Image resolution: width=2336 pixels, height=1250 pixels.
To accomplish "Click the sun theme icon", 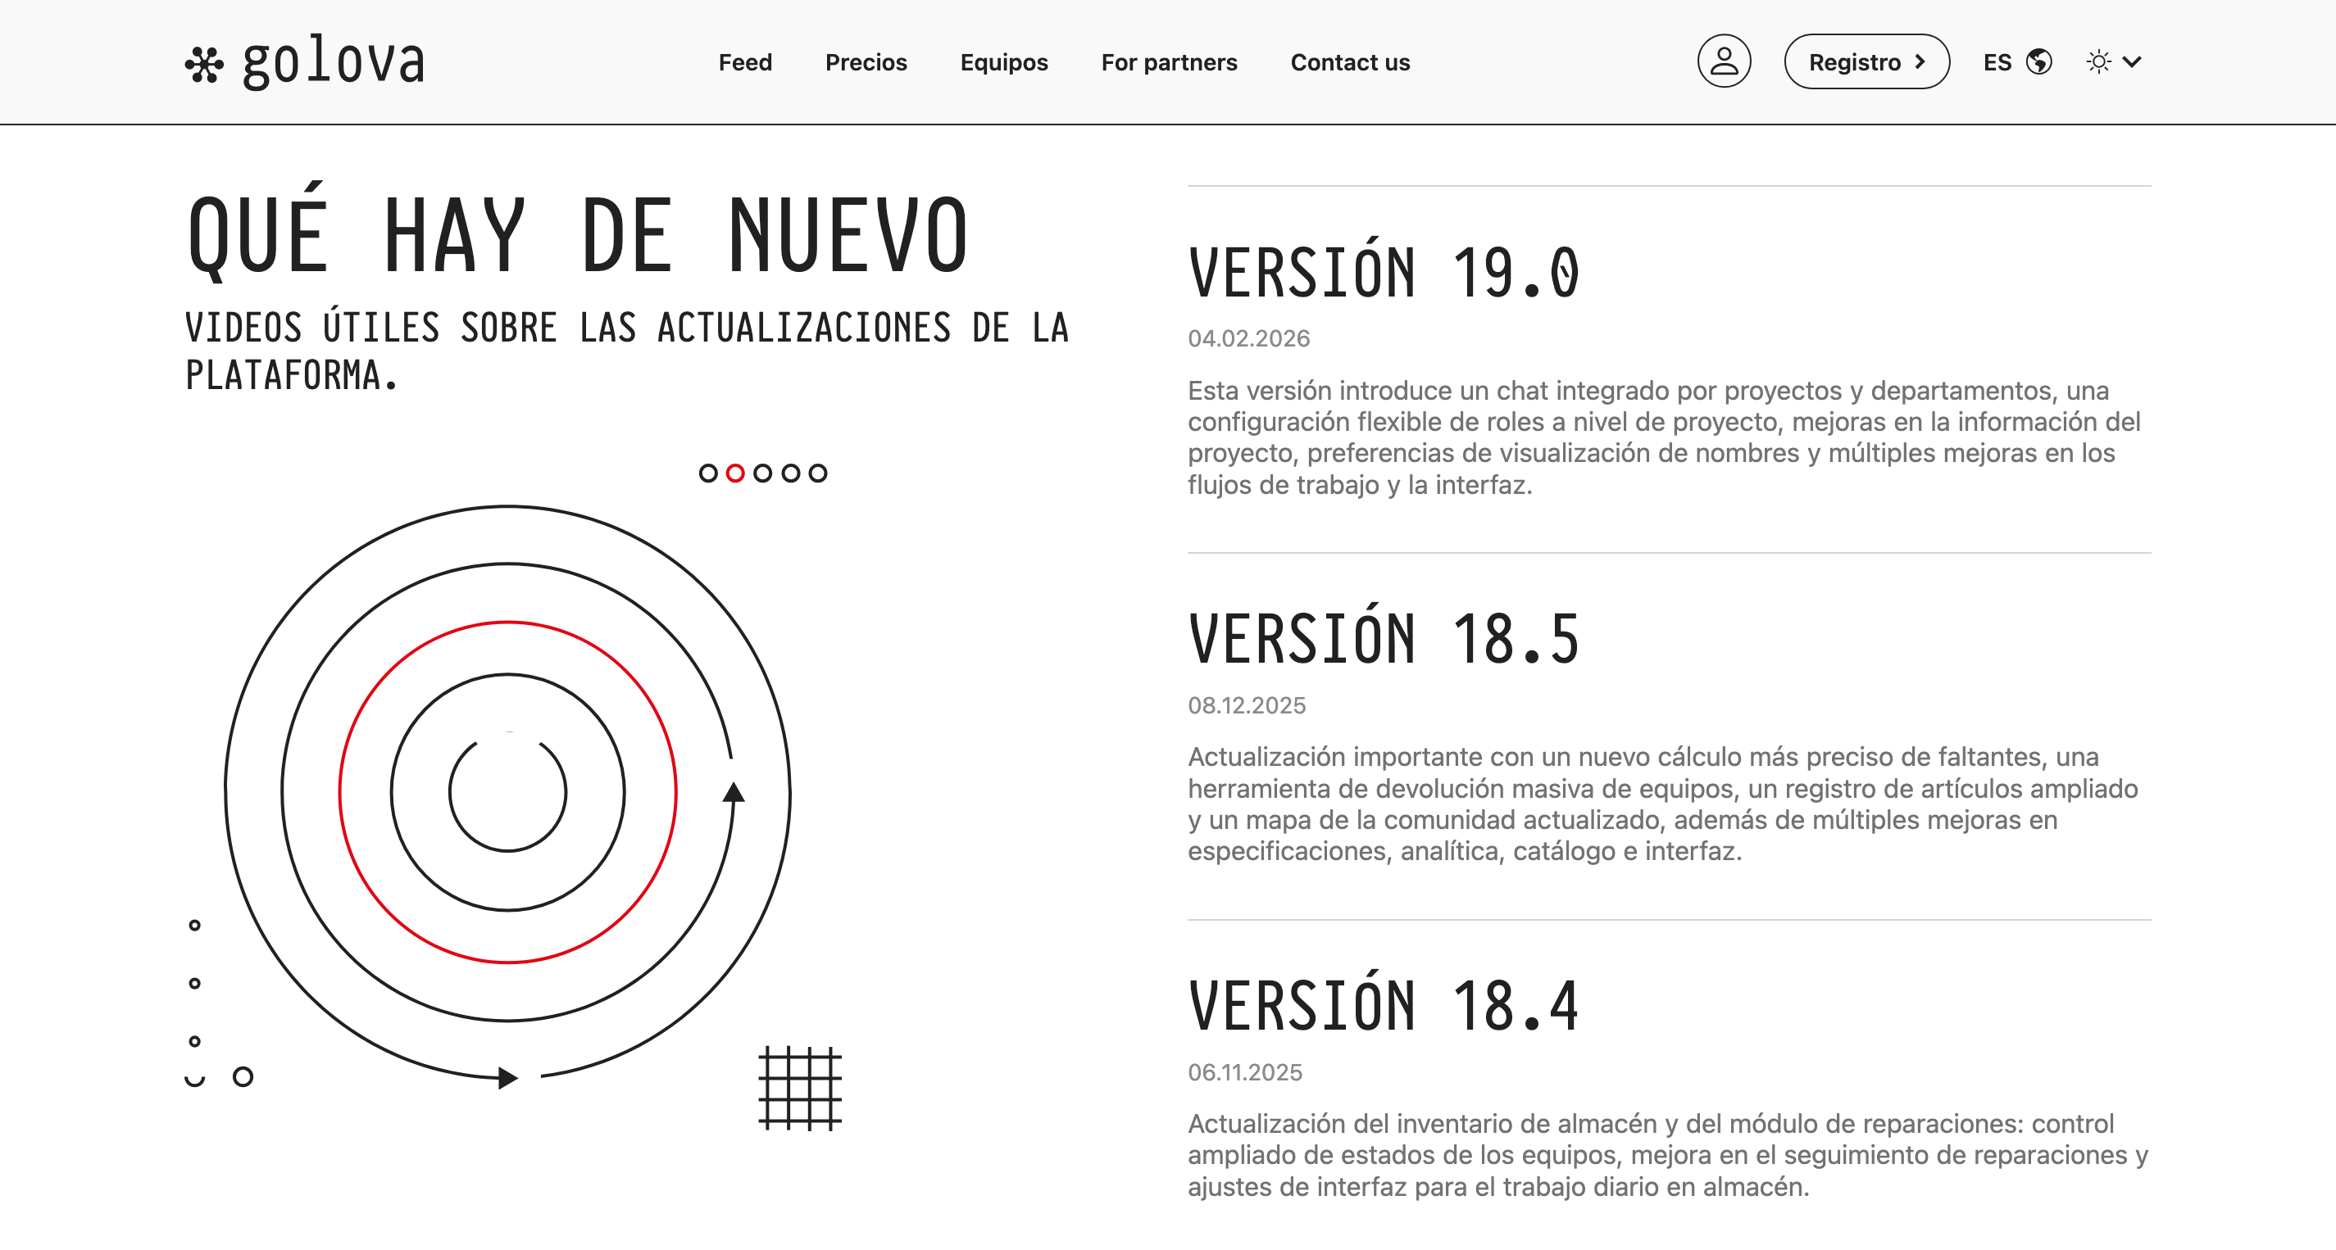I will [x=2098, y=61].
